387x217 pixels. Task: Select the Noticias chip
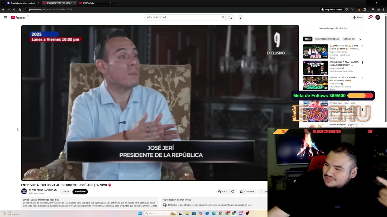349,39
